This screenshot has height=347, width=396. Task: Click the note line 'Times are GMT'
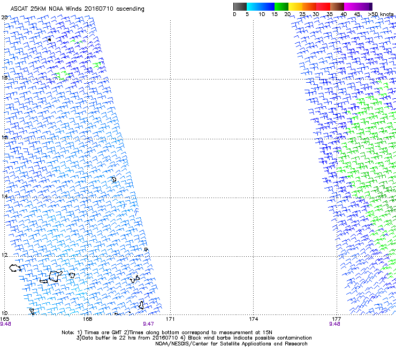click(x=103, y=333)
